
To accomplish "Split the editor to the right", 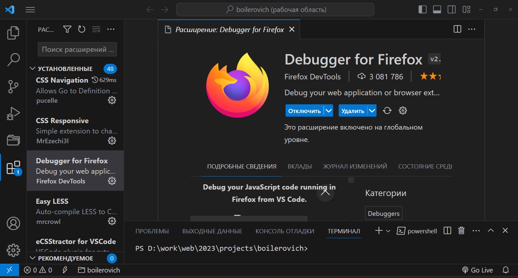I will pyautogui.click(x=457, y=29).
